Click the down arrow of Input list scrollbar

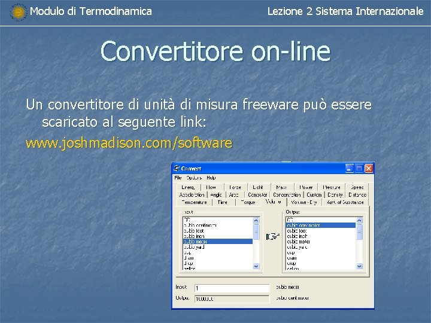(256, 266)
